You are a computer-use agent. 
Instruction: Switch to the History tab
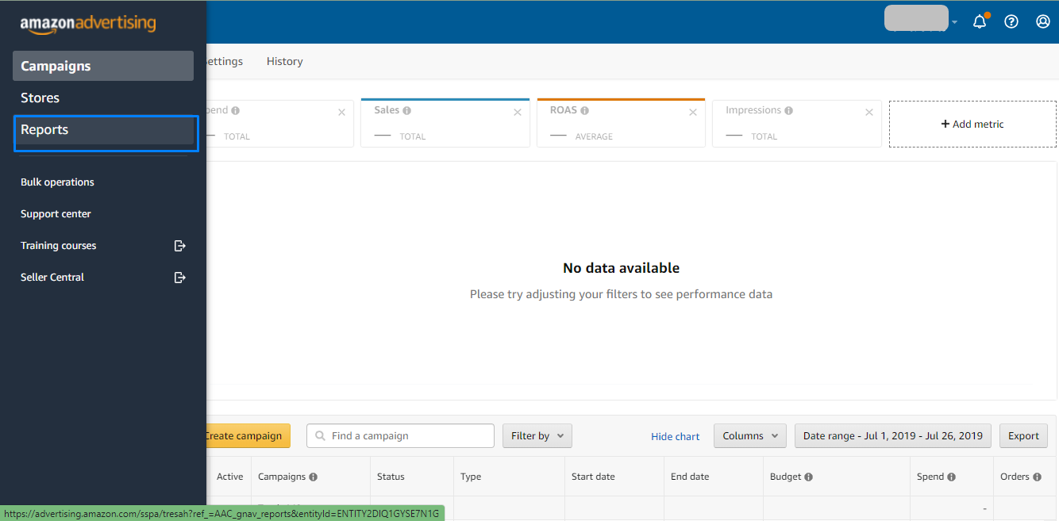pos(285,61)
